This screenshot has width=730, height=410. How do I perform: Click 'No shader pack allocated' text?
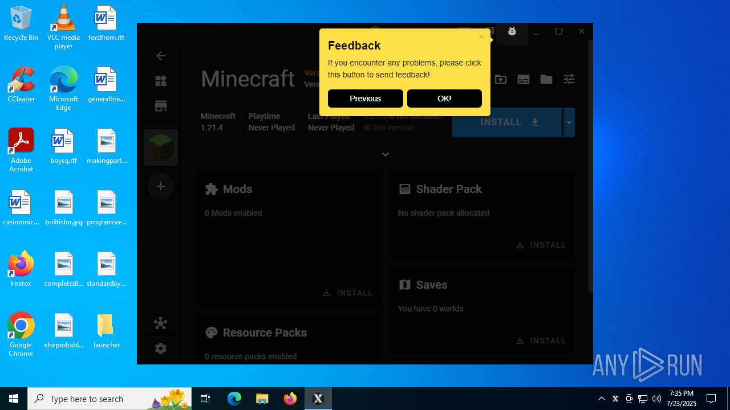coord(444,213)
